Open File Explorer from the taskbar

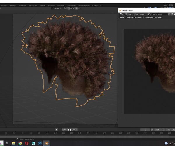coord(13,143)
